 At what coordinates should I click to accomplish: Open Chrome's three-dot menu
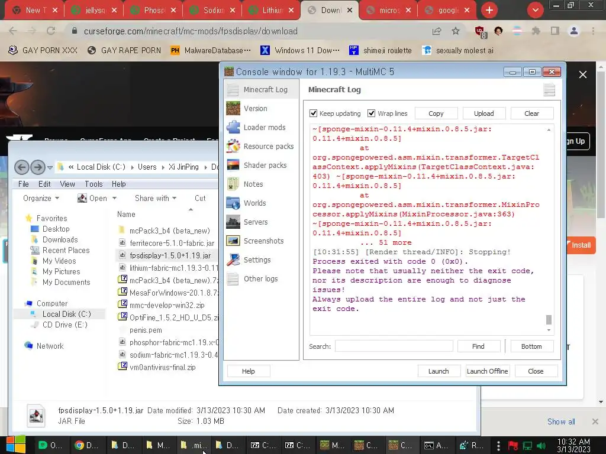(x=593, y=31)
